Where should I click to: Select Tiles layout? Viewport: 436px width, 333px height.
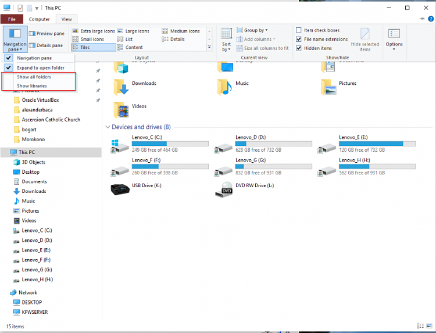click(x=94, y=47)
